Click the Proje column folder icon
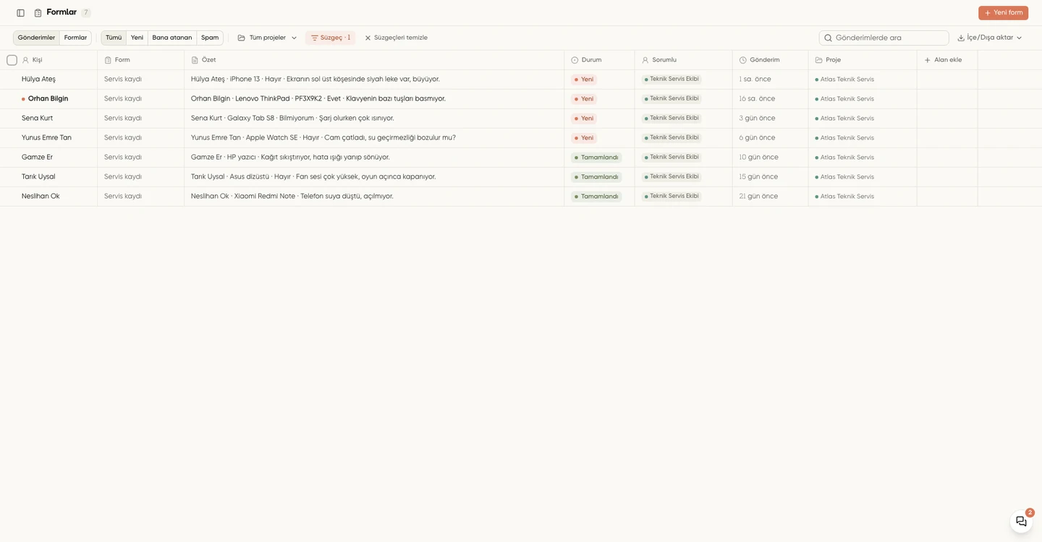 click(x=819, y=60)
